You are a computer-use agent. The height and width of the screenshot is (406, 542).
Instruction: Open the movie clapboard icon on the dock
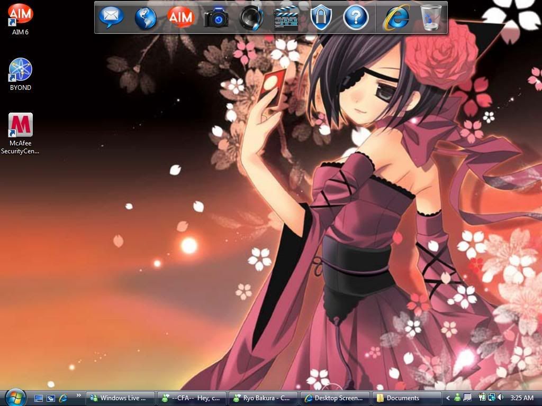(x=286, y=17)
